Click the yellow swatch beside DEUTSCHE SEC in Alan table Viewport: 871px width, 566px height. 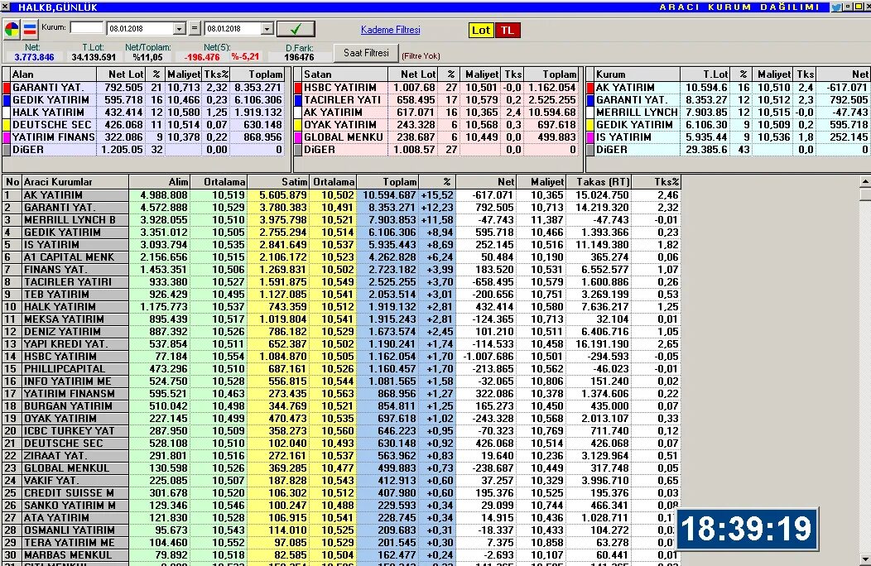coord(7,125)
